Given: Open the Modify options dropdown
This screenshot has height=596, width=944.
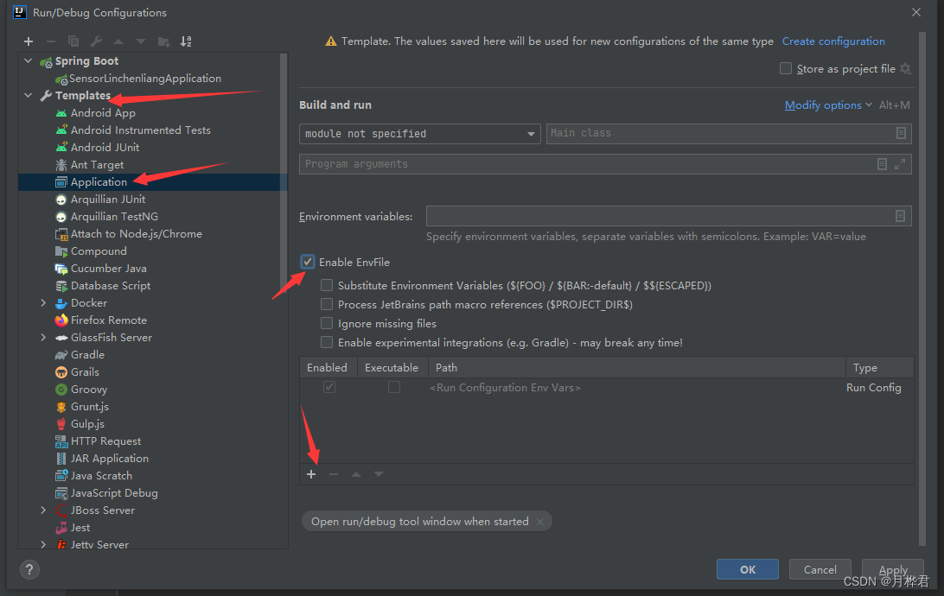Looking at the screenshot, I should coord(828,105).
